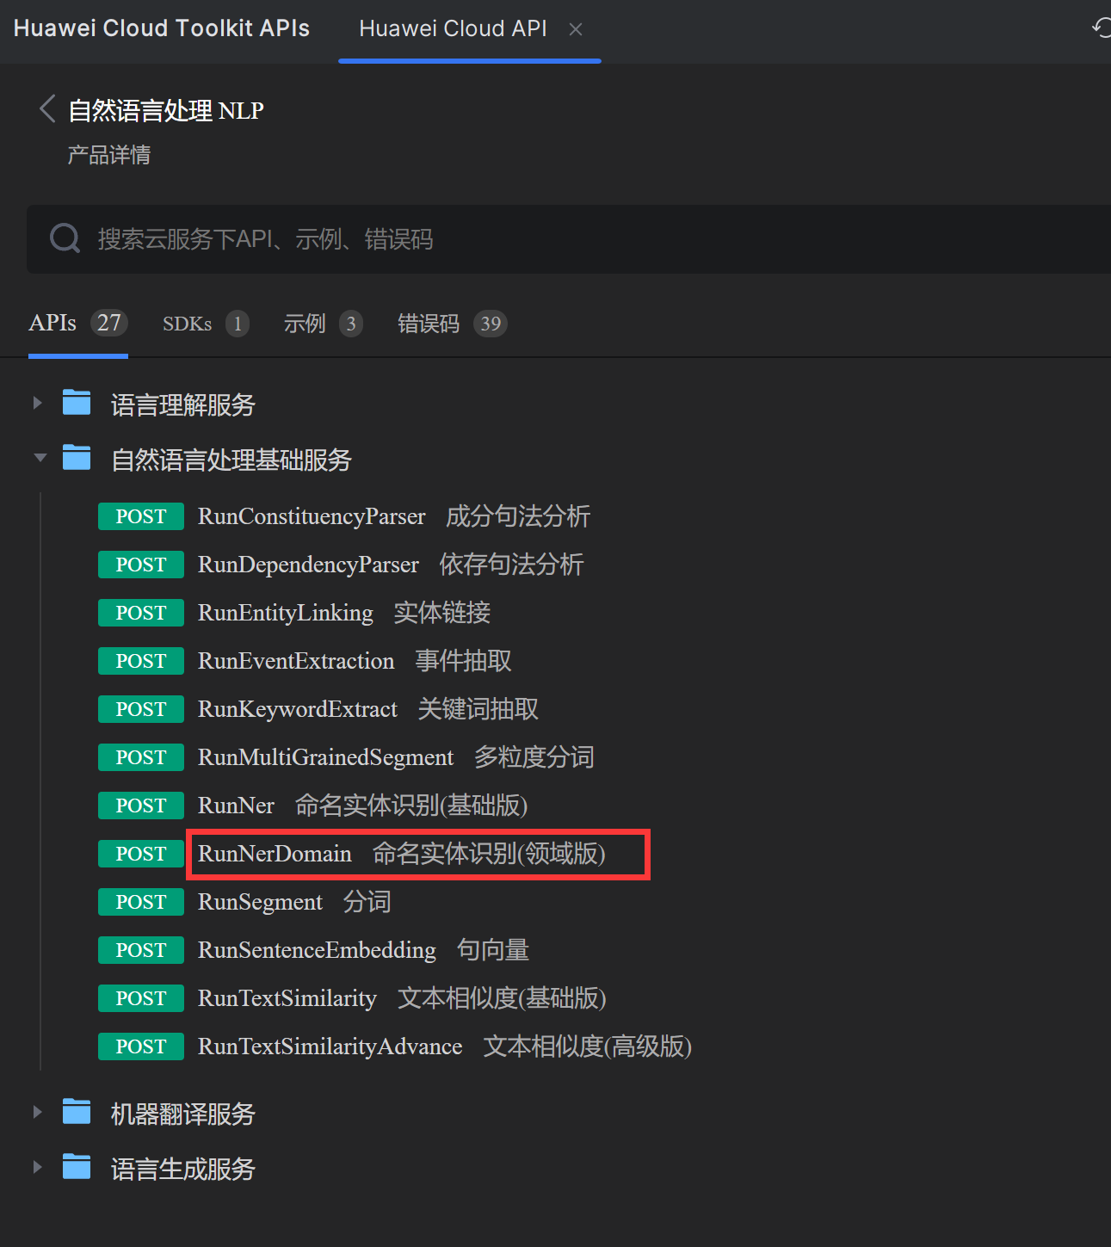Switch to the Huawei Cloud Toolkit APIs tab
Viewport: 1111px width, 1247px height.
coord(162,28)
